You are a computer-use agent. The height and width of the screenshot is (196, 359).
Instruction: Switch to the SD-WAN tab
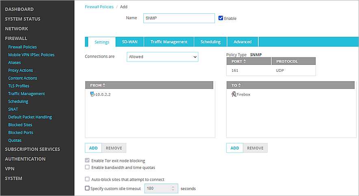pos(130,42)
